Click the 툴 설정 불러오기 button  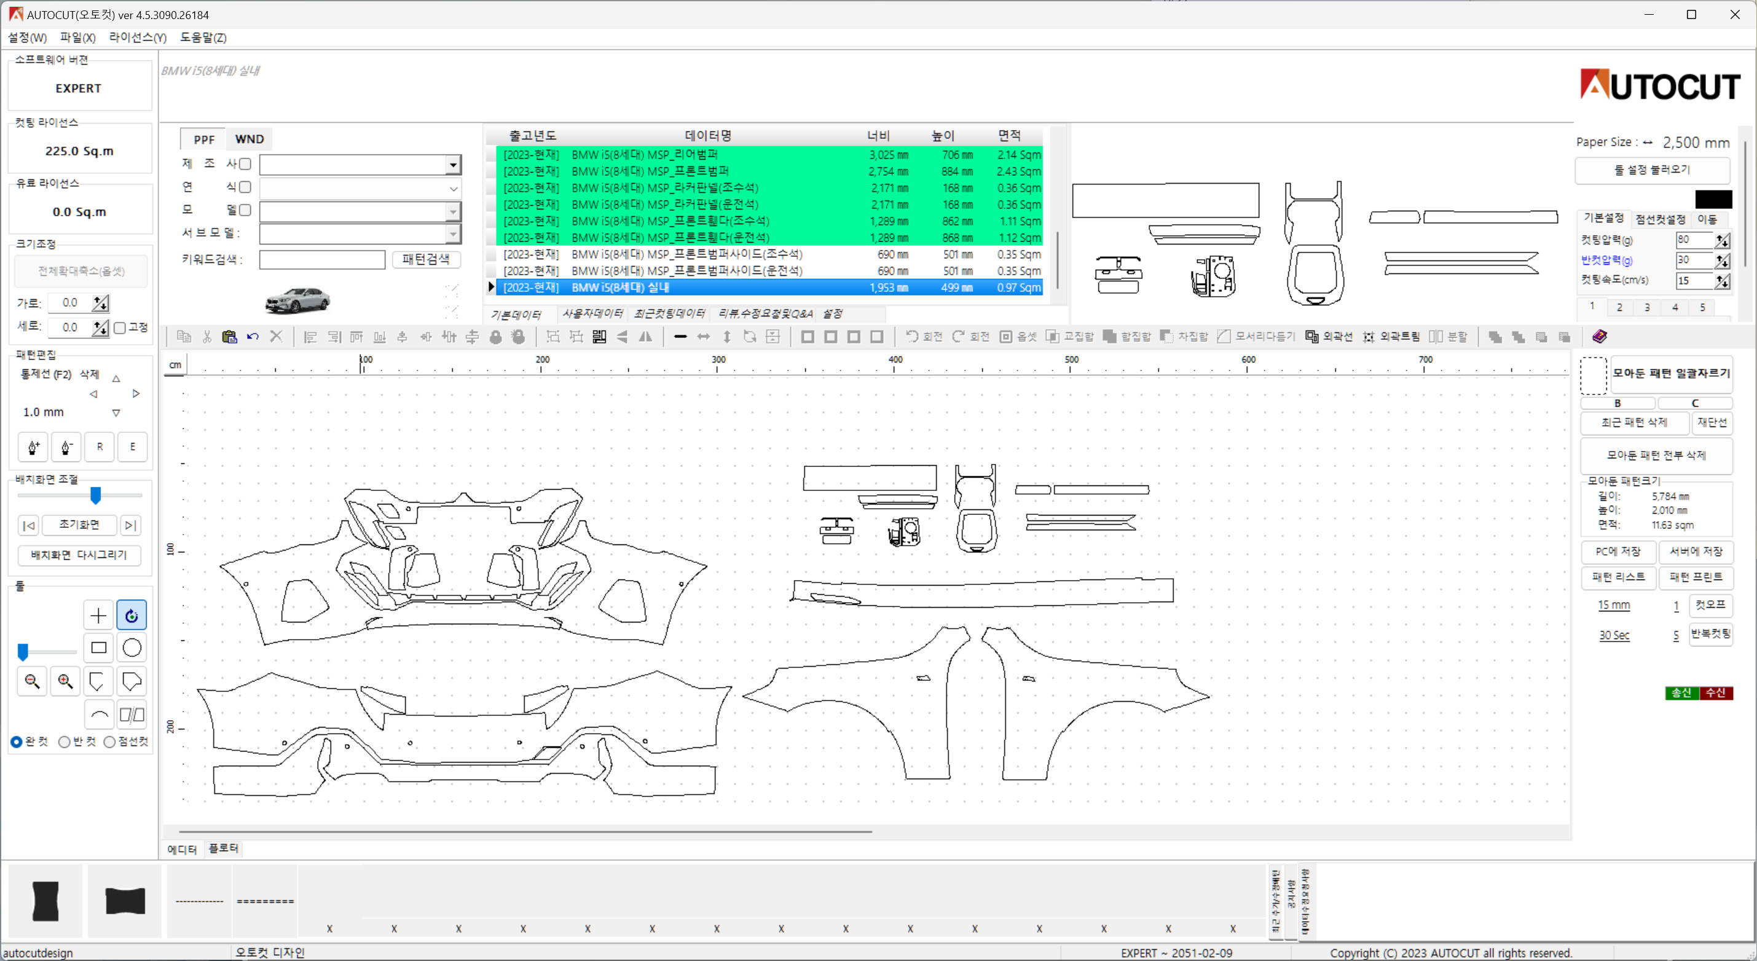(1652, 170)
